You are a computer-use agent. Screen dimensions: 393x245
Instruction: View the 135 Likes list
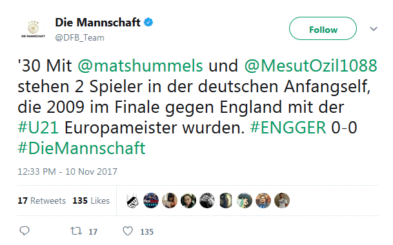pos(91,201)
